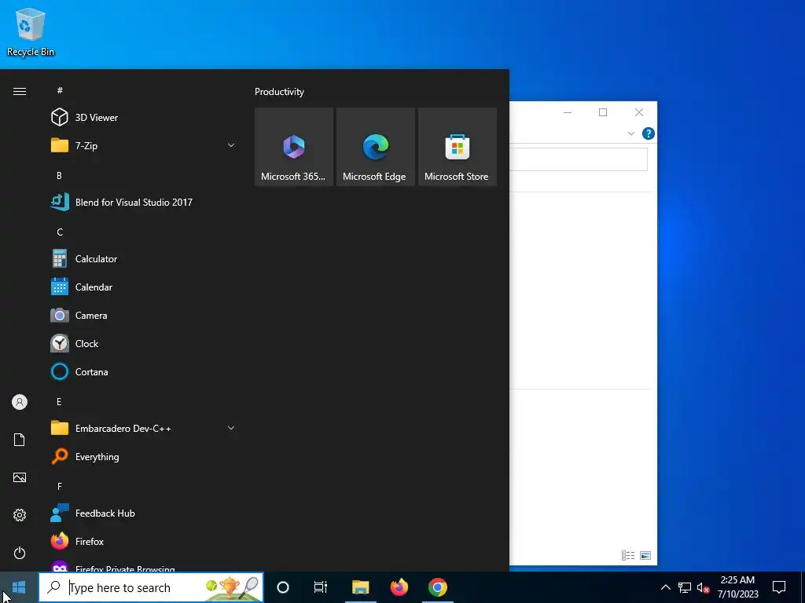This screenshot has width=805, height=603.
Task: Open Documents from the Start sidebar
Action: pos(20,440)
